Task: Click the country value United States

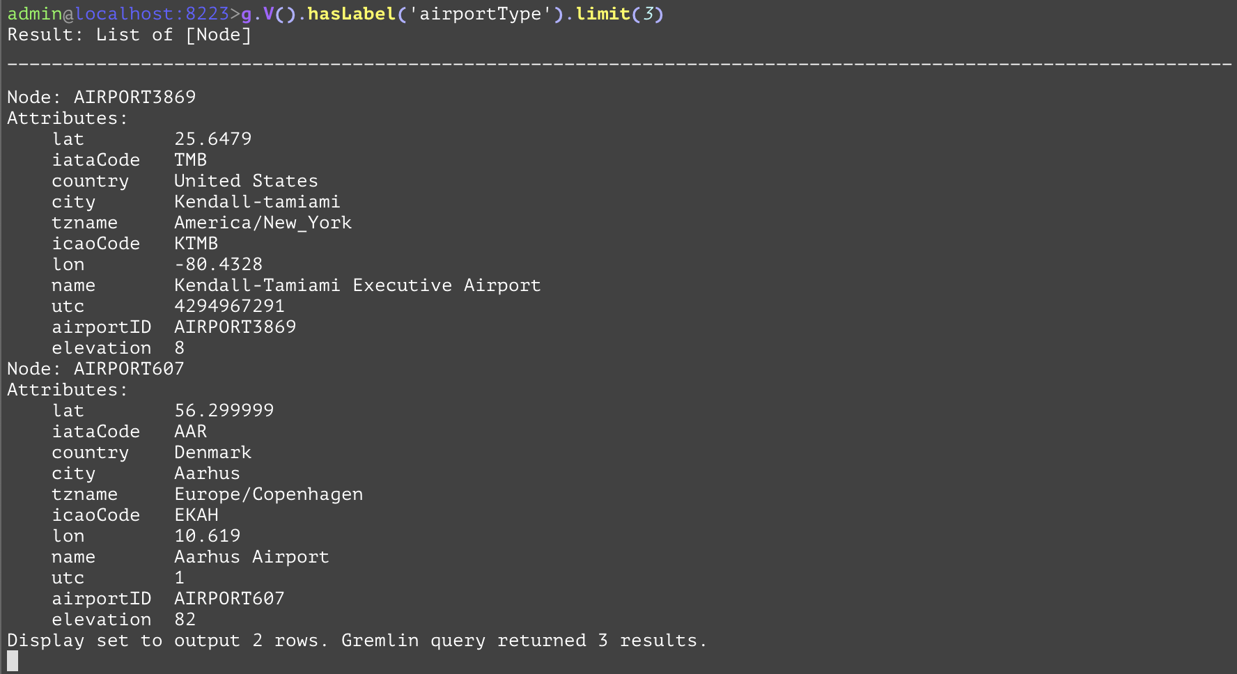Action: pos(246,181)
